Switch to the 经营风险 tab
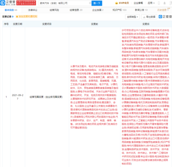Screen dimensions: 172x167 coord(54,10)
